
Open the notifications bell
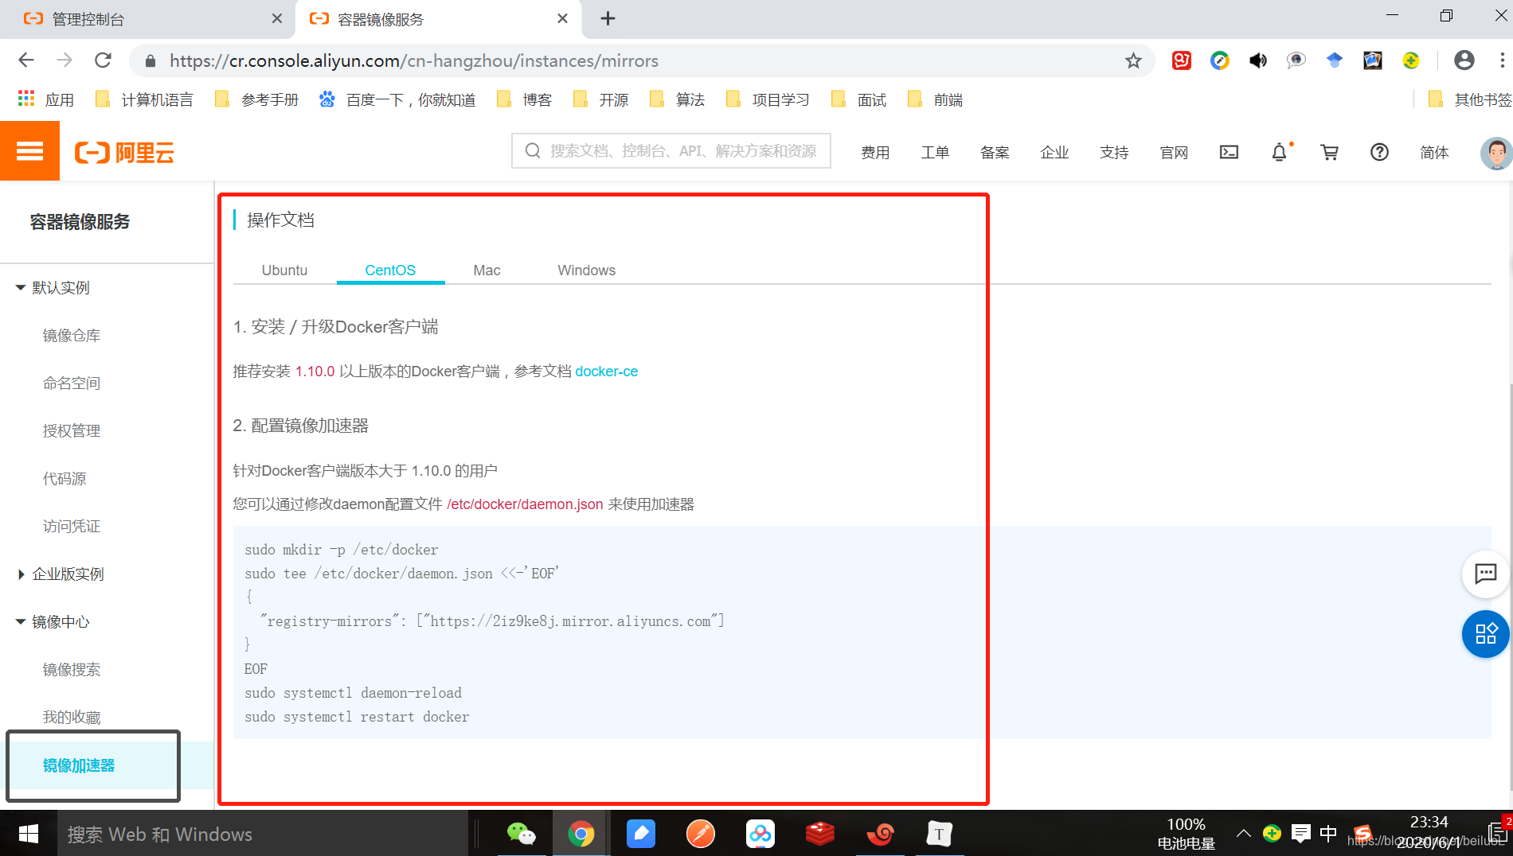(1279, 152)
